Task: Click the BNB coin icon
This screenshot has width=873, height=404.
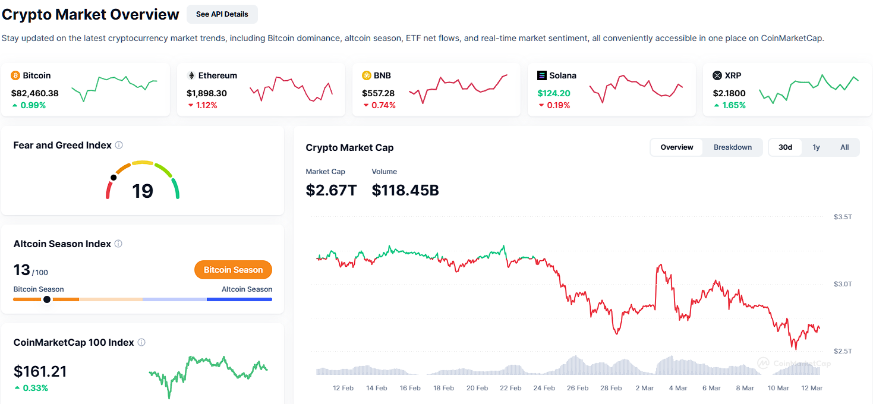Action: click(x=367, y=75)
